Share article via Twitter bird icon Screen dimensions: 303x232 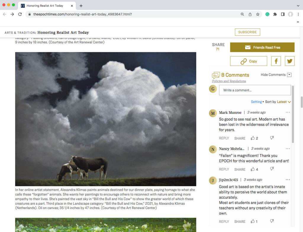[x=290, y=61]
